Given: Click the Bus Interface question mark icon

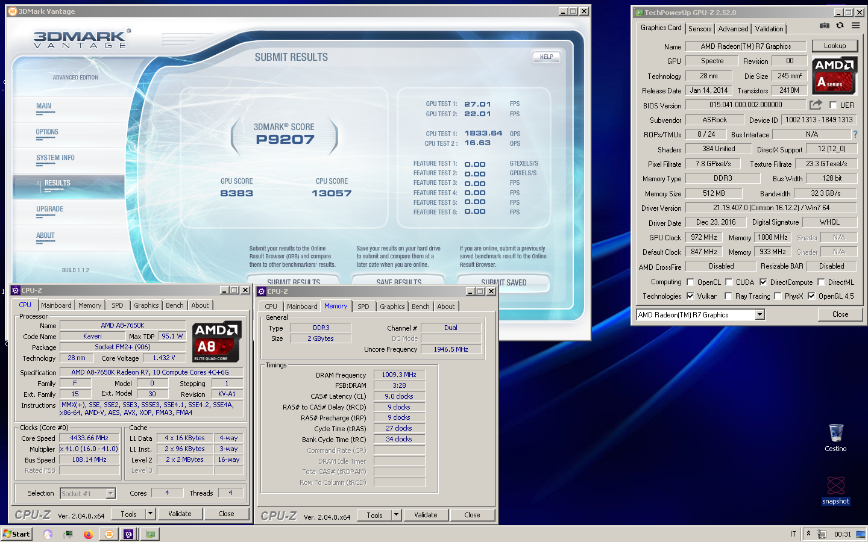Looking at the screenshot, I should 855,134.
